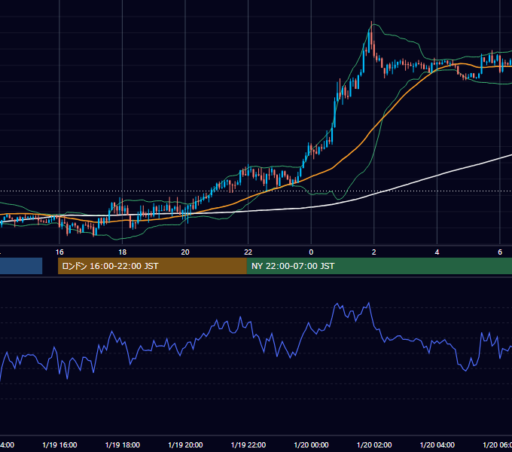Click the 16 hour label on price chart axis
This screenshot has width=512, height=452.
pyautogui.click(x=59, y=252)
